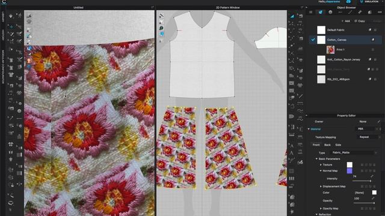Click the pencil icon beside Intensity value

coord(372,176)
